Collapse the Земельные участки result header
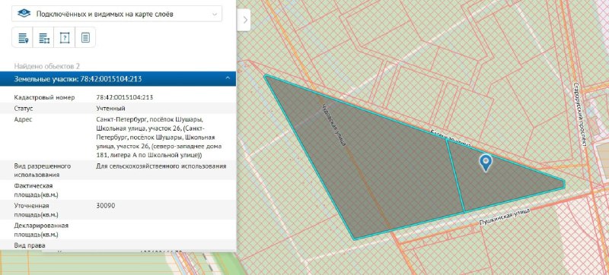The height and width of the screenshot is (275, 609). (x=118, y=79)
